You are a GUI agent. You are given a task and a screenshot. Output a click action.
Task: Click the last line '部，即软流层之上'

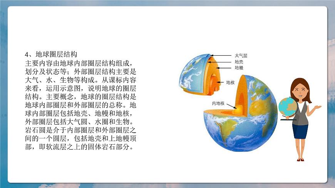pos(79,146)
